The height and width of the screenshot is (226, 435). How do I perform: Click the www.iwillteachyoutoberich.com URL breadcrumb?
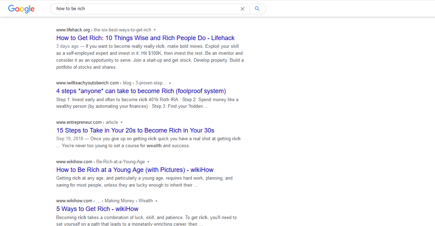click(x=111, y=83)
